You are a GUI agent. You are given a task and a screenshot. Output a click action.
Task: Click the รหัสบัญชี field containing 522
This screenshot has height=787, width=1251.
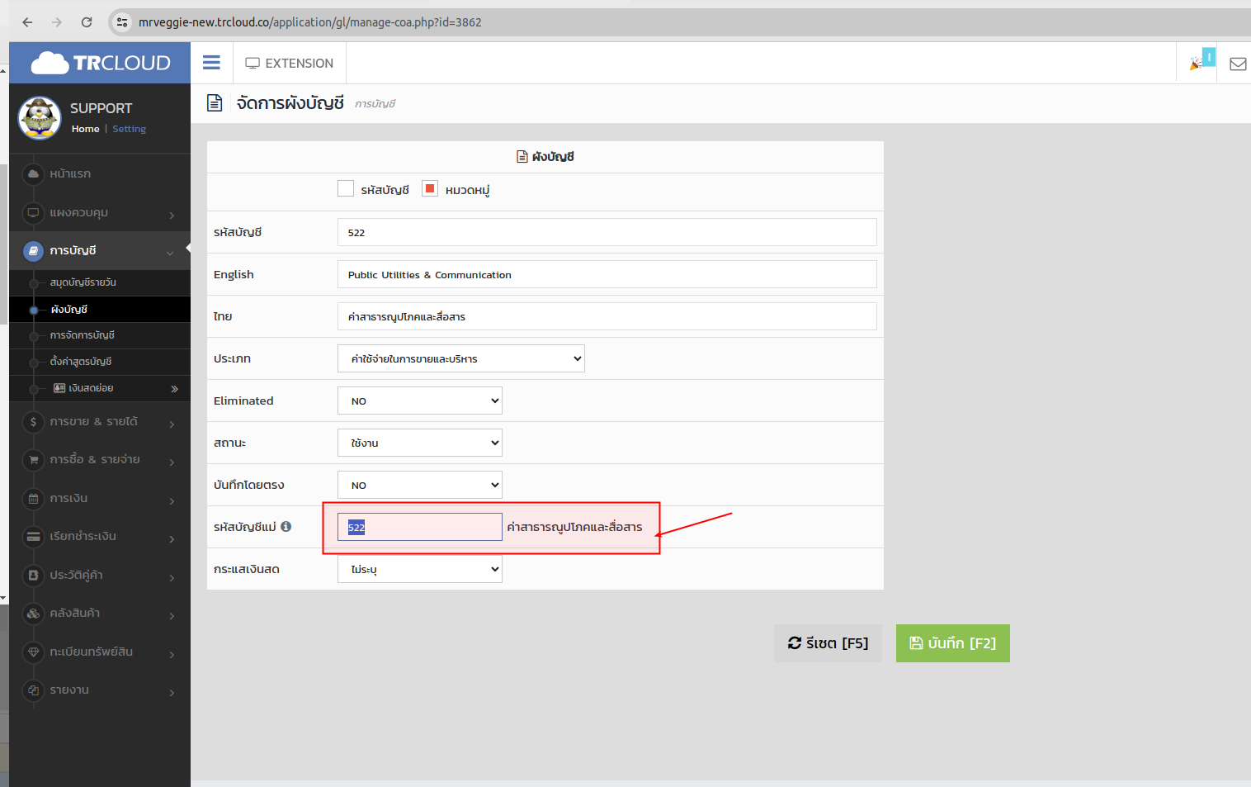pos(607,232)
